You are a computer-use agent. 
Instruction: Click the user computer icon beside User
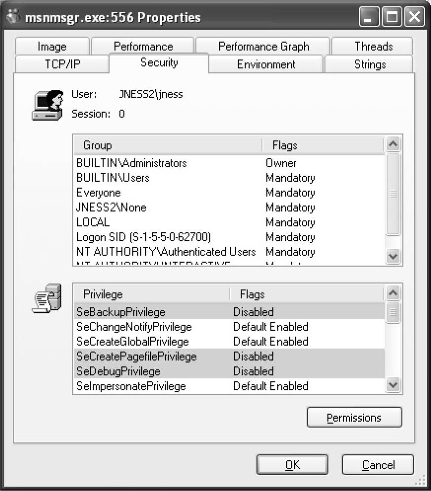48,105
